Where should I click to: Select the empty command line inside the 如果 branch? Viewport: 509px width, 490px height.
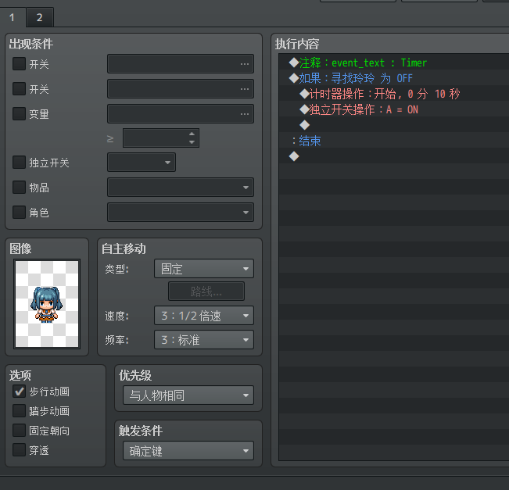coord(394,125)
